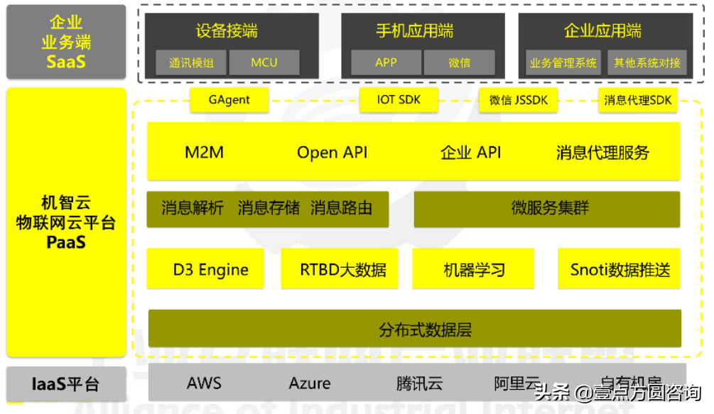Screen dimensions: 714x414
Task: Select the 微信 JSSDK tag
Action: coord(519,100)
